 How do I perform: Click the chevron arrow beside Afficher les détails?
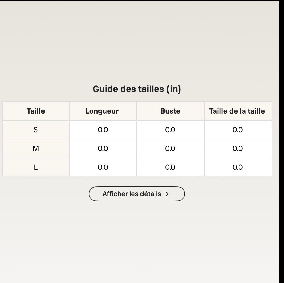[167, 194]
